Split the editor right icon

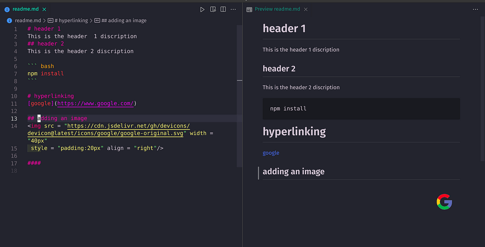pos(223,9)
